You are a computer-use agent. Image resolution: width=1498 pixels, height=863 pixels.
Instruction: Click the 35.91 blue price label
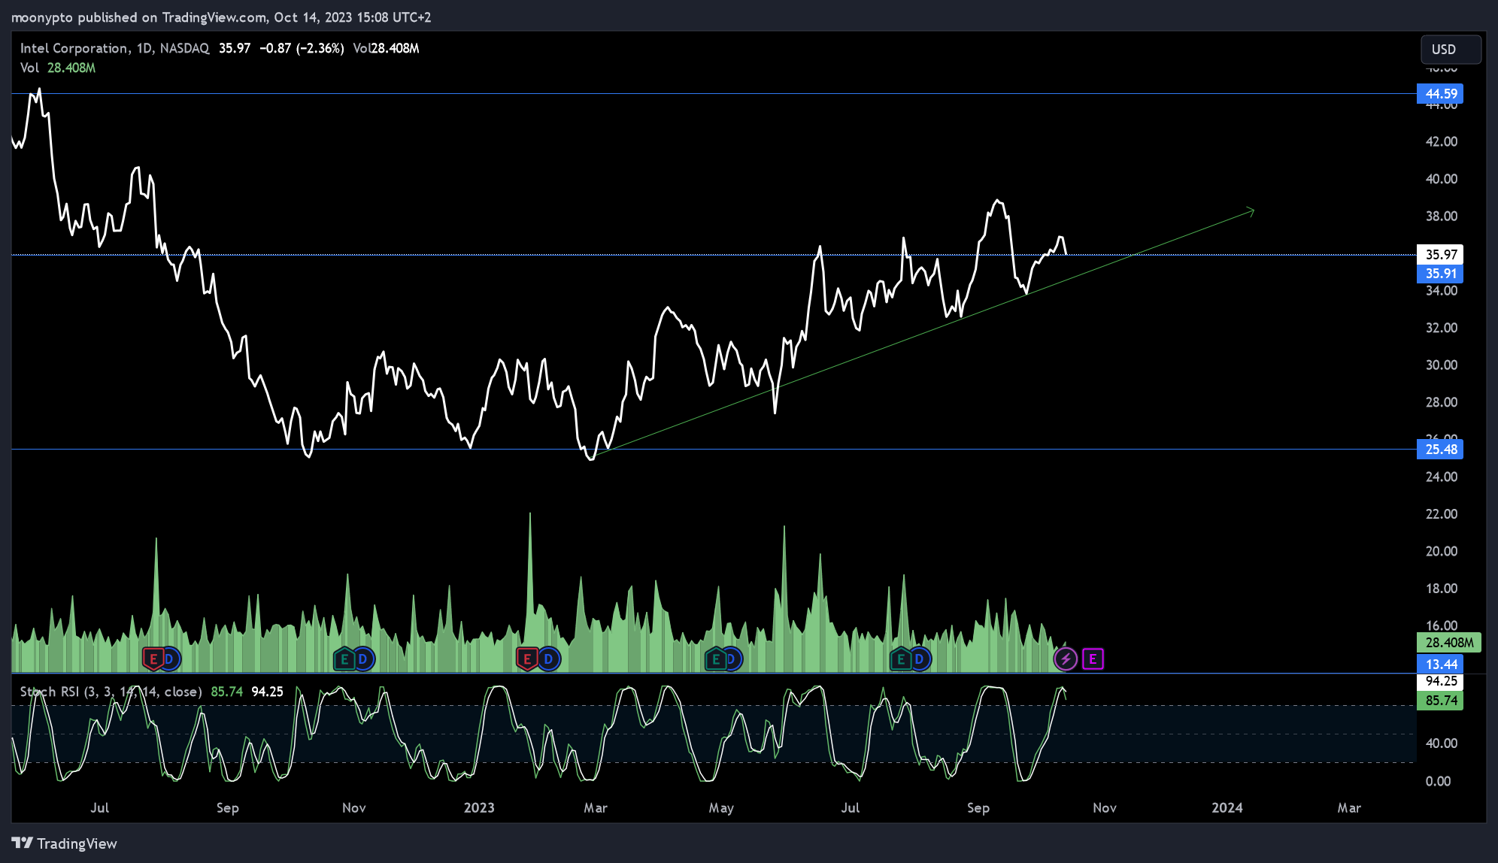pos(1440,274)
